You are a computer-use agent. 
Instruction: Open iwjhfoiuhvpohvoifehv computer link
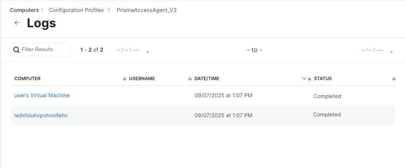click(41, 115)
